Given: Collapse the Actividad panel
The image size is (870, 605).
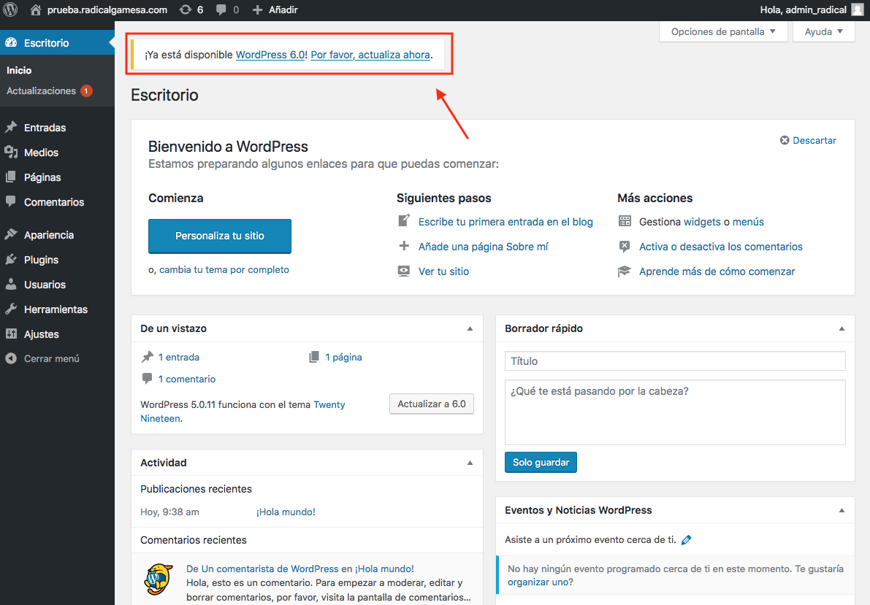Looking at the screenshot, I should [x=470, y=463].
